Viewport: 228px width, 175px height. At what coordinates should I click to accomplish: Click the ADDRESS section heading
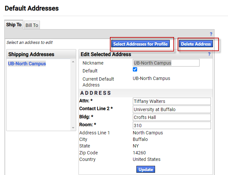pyautogui.click(x=96, y=93)
